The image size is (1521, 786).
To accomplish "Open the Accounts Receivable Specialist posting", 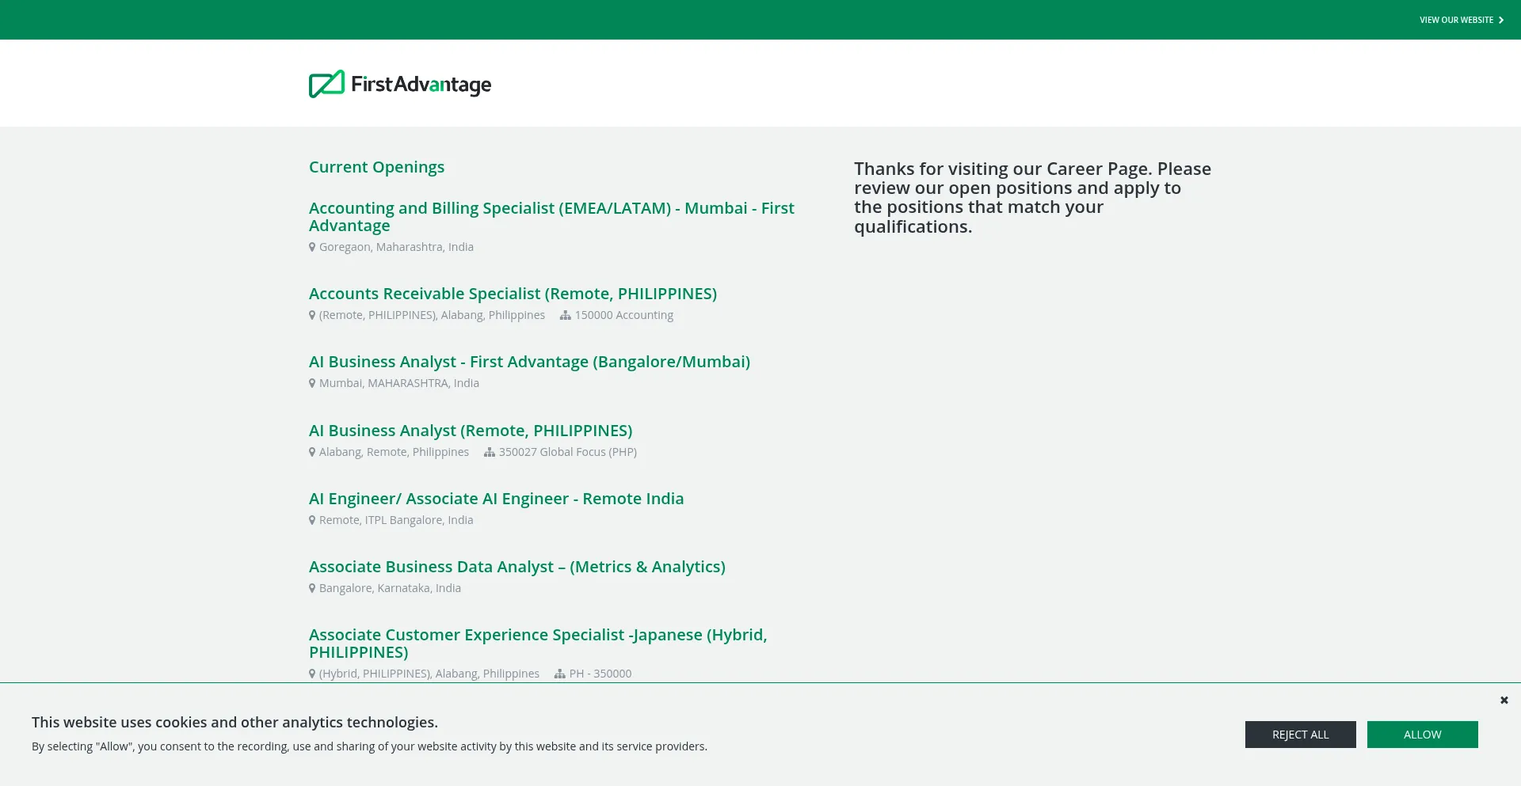I will 513,294.
